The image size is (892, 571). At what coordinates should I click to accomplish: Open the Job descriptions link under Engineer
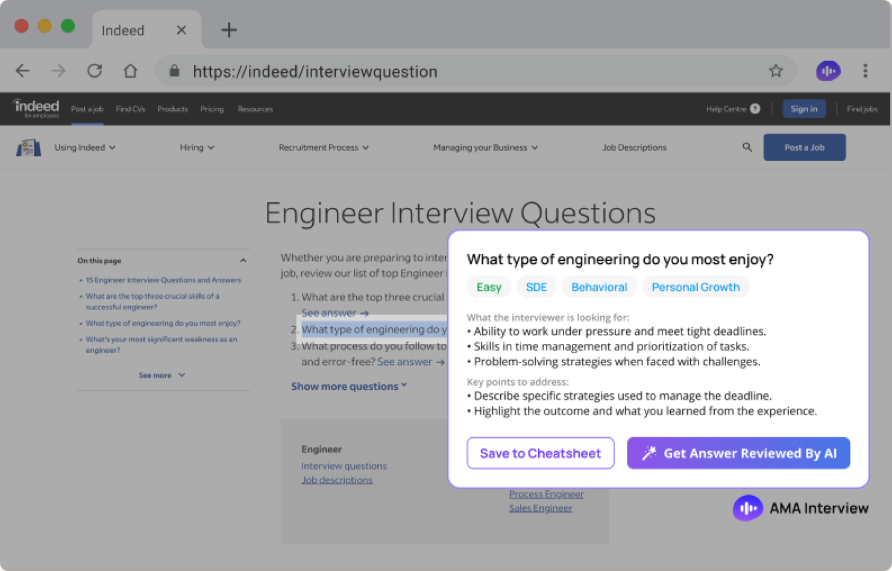click(x=337, y=480)
